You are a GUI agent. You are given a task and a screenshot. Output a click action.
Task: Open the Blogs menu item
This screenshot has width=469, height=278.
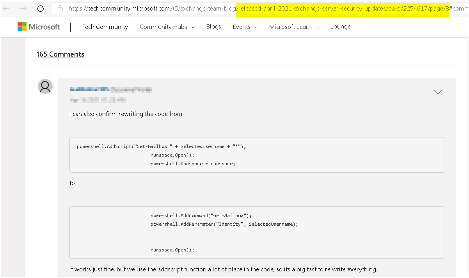[x=214, y=27]
